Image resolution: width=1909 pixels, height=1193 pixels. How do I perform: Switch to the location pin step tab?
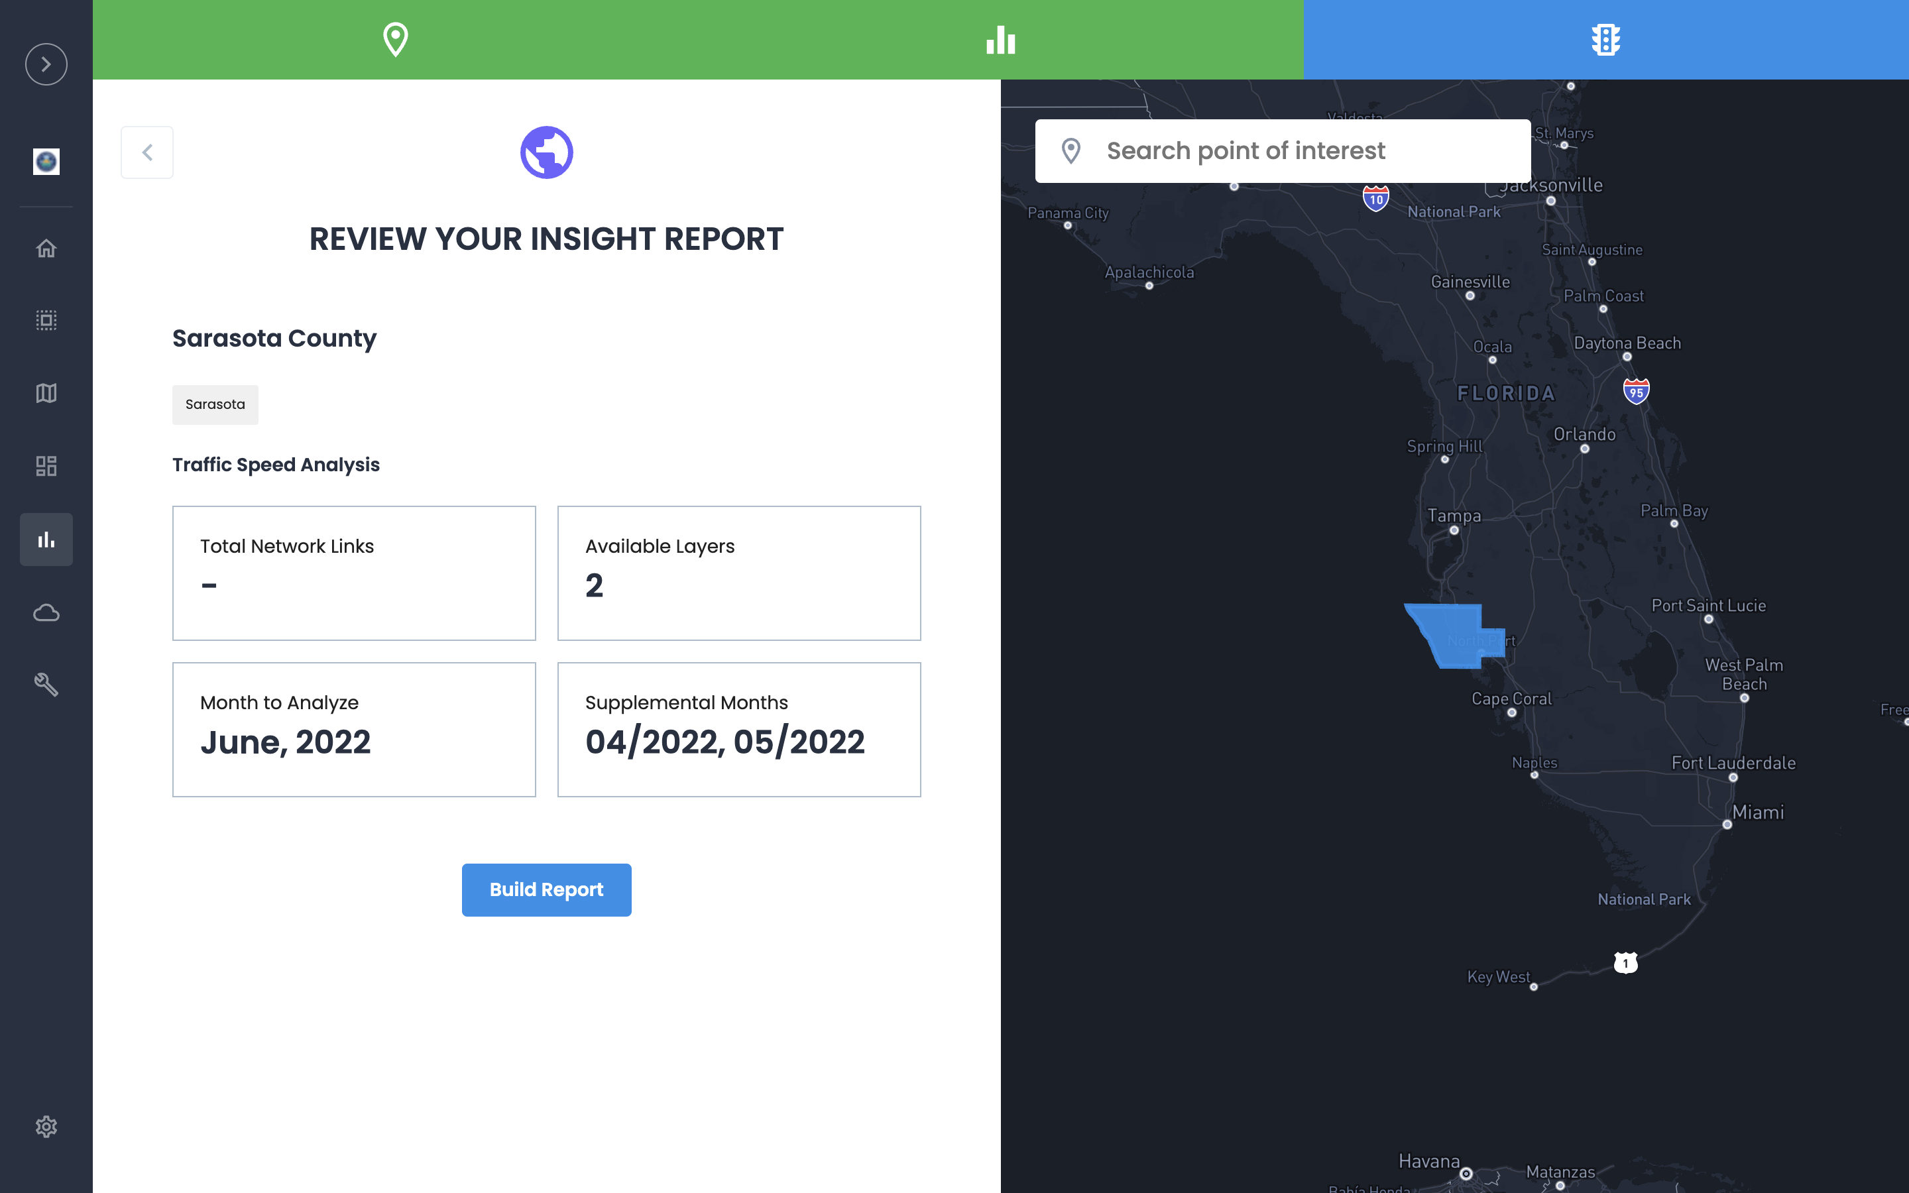pyautogui.click(x=395, y=40)
